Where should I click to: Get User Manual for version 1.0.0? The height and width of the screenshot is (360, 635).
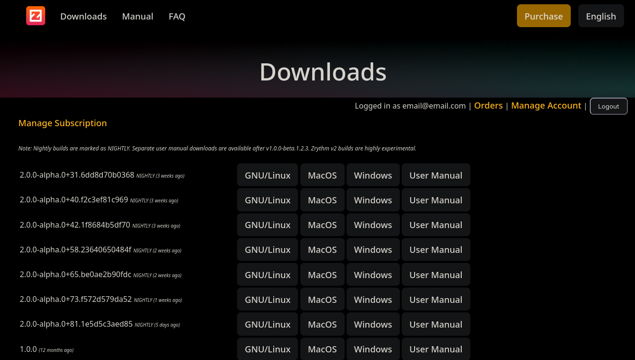(x=436, y=349)
